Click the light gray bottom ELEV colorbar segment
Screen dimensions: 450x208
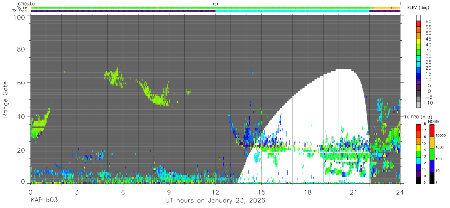pos(418,105)
